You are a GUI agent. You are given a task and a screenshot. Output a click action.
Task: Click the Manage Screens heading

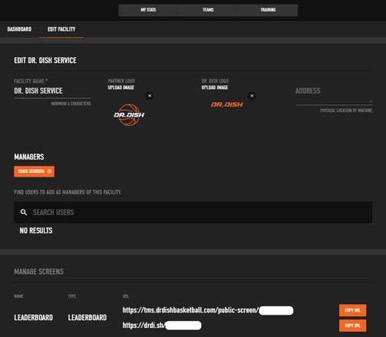[x=39, y=272]
